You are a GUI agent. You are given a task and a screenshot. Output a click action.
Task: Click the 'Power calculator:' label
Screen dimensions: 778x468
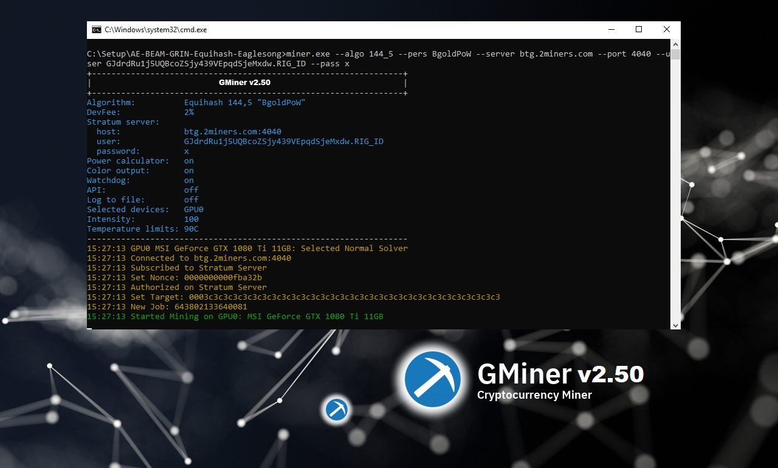128,161
